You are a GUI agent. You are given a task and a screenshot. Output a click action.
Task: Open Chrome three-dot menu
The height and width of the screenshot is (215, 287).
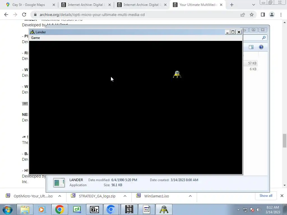(281, 15)
